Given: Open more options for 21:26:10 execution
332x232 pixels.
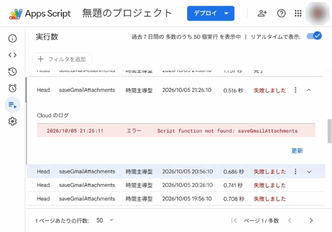Looking at the screenshot, I should click(295, 90).
